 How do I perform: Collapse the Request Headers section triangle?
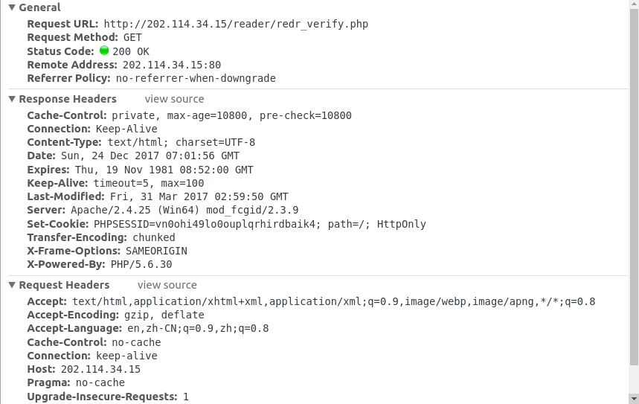[12, 285]
